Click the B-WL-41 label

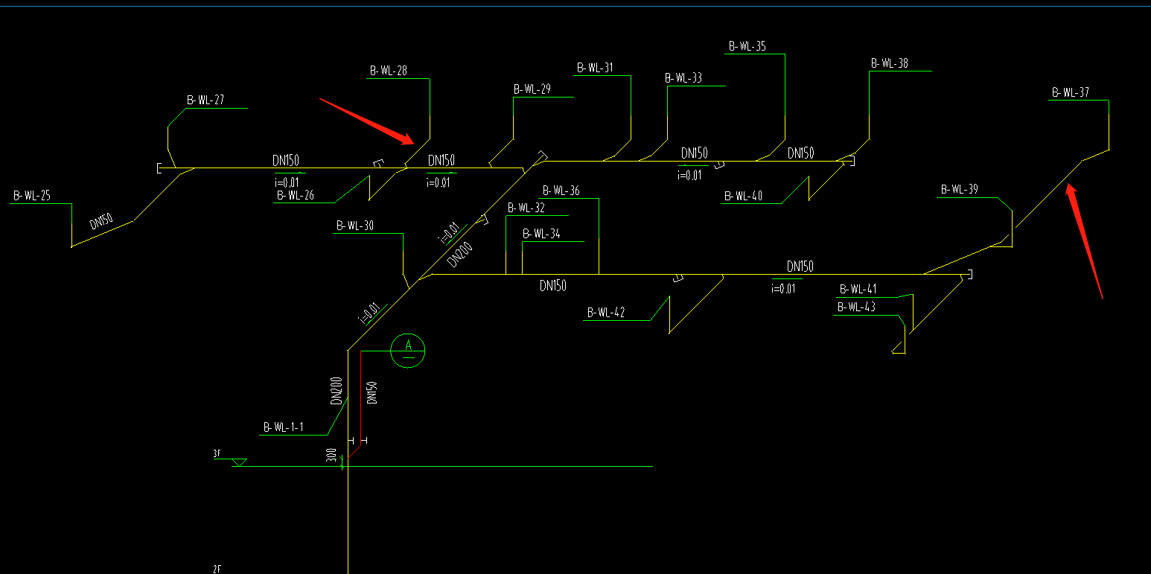pyautogui.click(x=858, y=290)
